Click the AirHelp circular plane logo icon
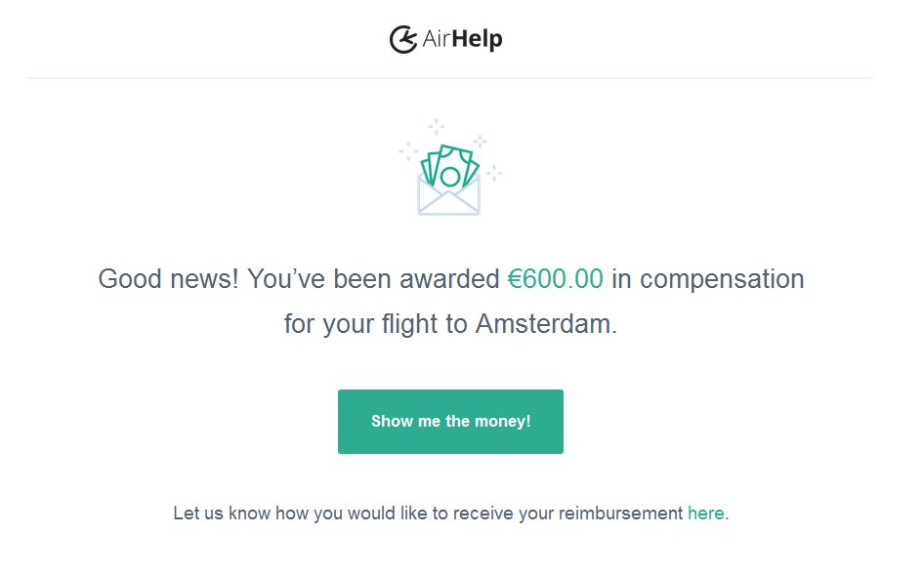Screen dimensions: 923x576 click(x=403, y=39)
